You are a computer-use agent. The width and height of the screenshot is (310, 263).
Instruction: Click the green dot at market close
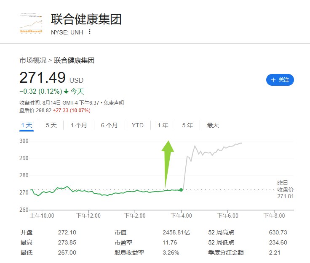click(181, 190)
